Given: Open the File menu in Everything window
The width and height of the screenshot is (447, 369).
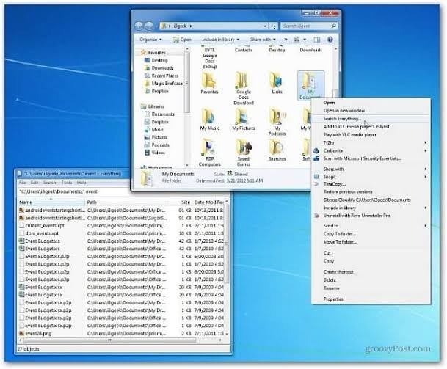Looking at the screenshot, I should click(22, 183).
